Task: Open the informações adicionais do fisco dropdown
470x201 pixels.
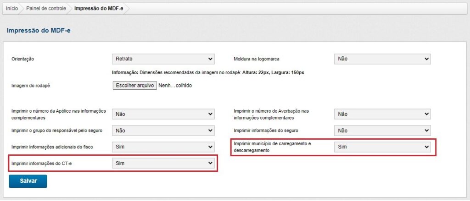Action: click(163, 147)
